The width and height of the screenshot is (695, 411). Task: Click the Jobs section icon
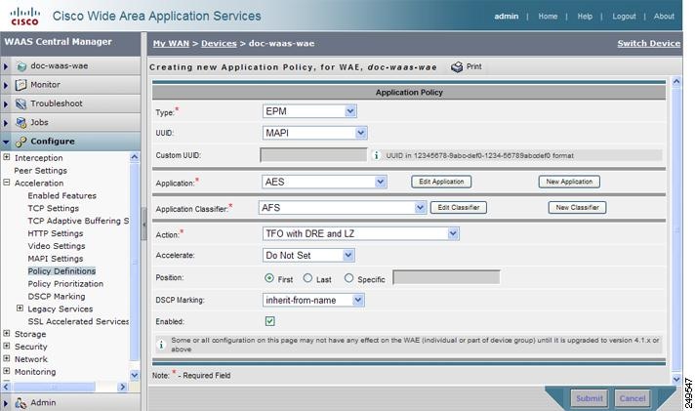(20, 122)
